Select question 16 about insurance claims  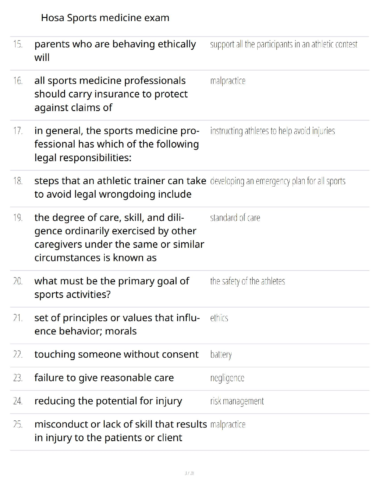111,94
